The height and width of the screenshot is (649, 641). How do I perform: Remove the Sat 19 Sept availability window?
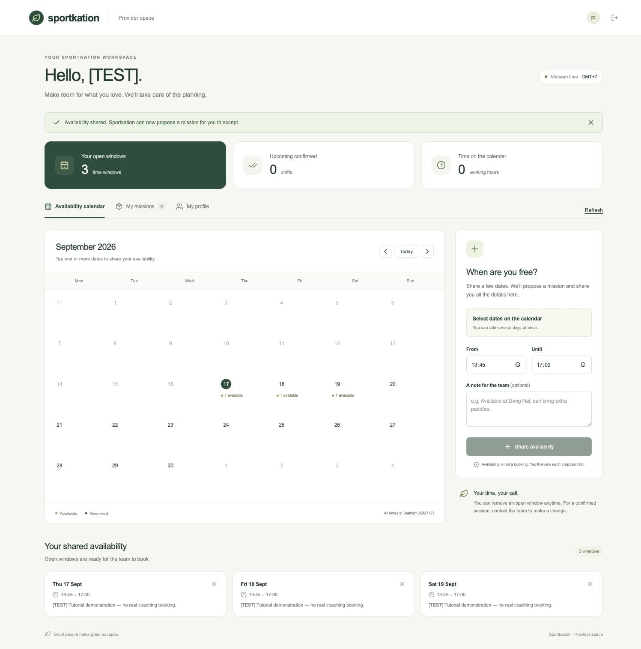(x=590, y=584)
